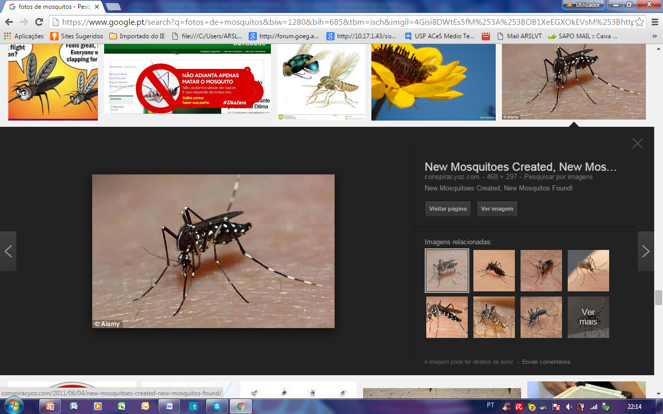
Task: Open the Chrome hamburger menu
Action: tap(654, 22)
